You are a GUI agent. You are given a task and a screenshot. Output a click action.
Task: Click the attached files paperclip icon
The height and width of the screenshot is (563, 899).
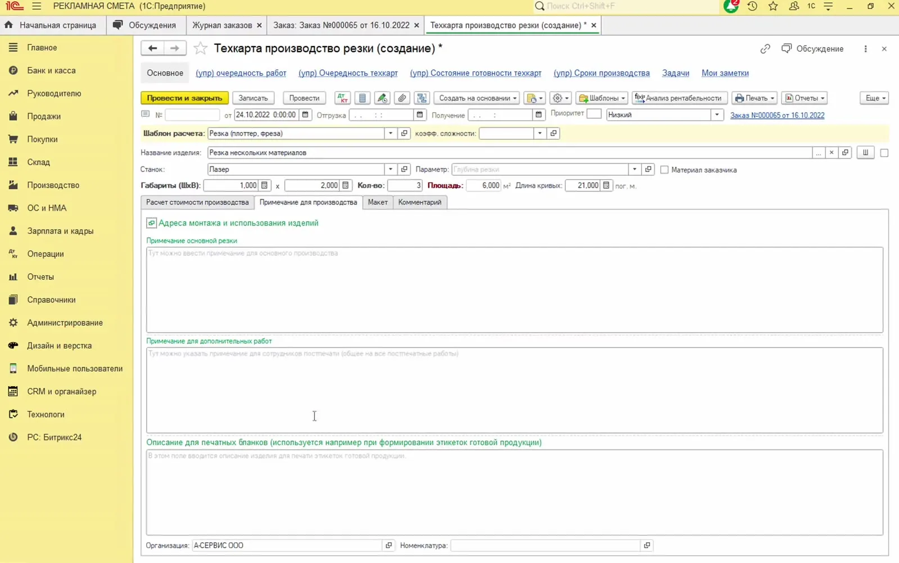[x=402, y=98]
